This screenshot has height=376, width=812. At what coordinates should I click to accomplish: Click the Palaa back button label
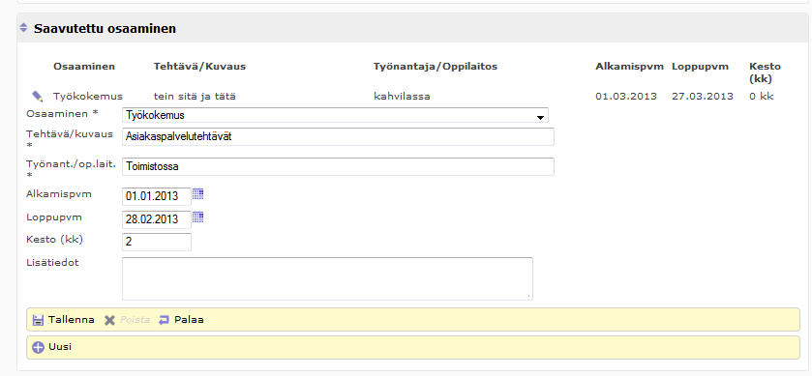(189, 320)
